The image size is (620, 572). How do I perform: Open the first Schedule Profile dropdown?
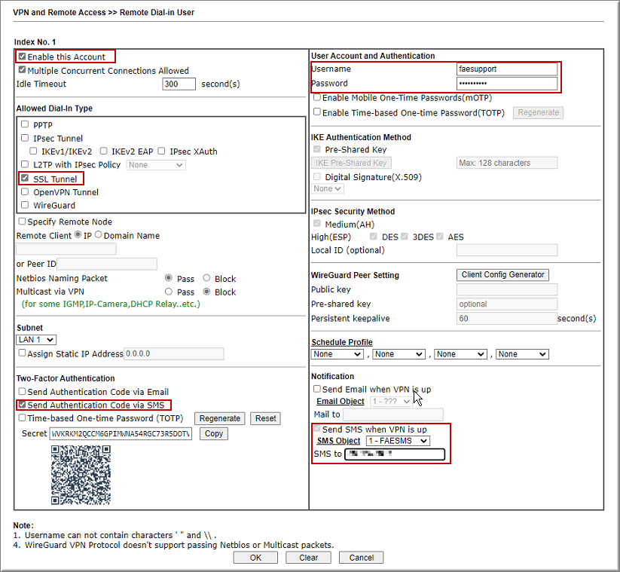[x=337, y=354]
